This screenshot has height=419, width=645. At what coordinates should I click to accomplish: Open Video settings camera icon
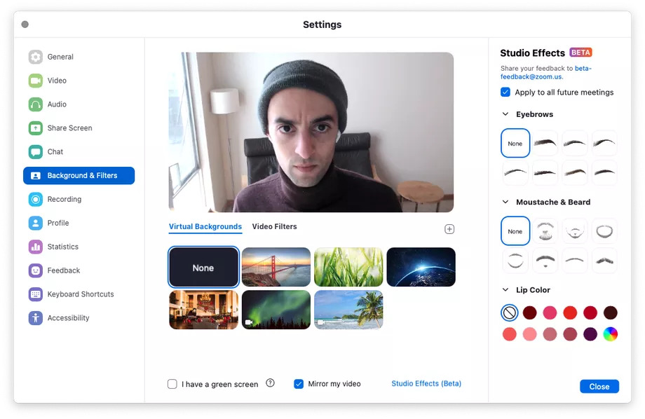(35, 81)
